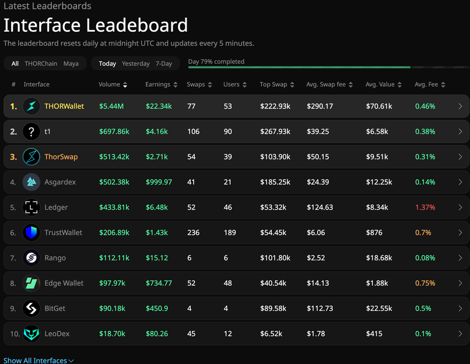Screen dimensions: 470x364
Task: Click the $112.11k Rango volume
Action: 114,258
